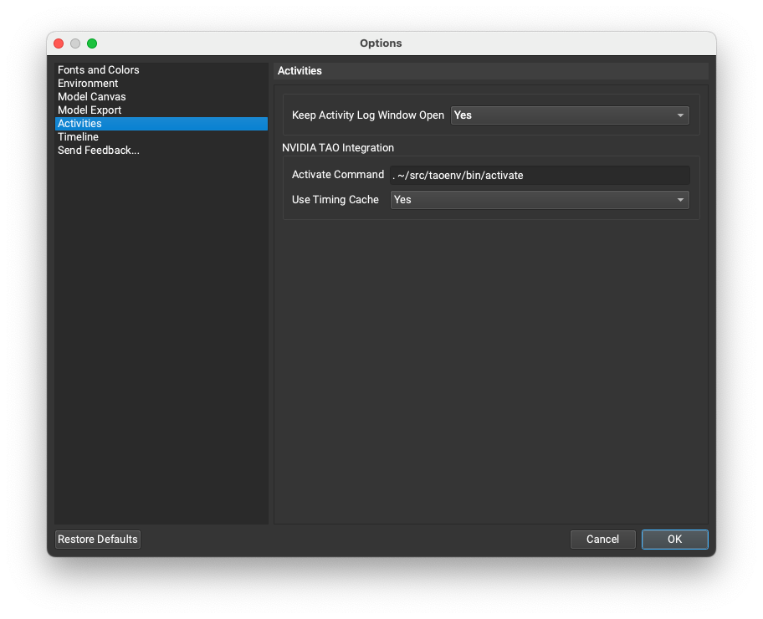Open the Use Timing Cache dropdown
The width and height of the screenshot is (763, 619).
tap(540, 200)
